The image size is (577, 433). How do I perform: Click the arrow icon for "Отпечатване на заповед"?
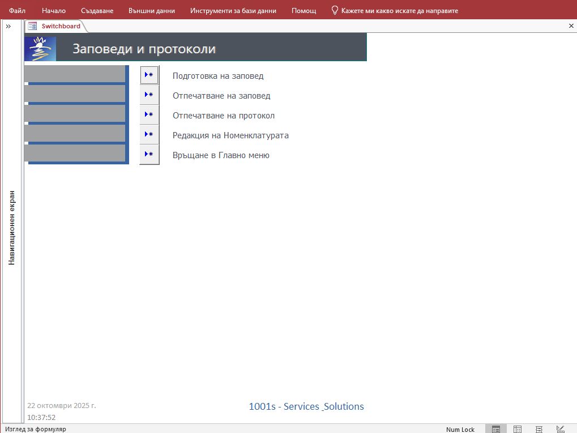click(x=149, y=94)
